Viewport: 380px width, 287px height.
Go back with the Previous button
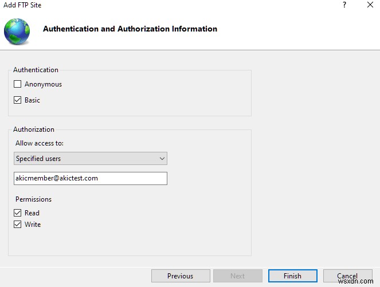tap(181, 276)
